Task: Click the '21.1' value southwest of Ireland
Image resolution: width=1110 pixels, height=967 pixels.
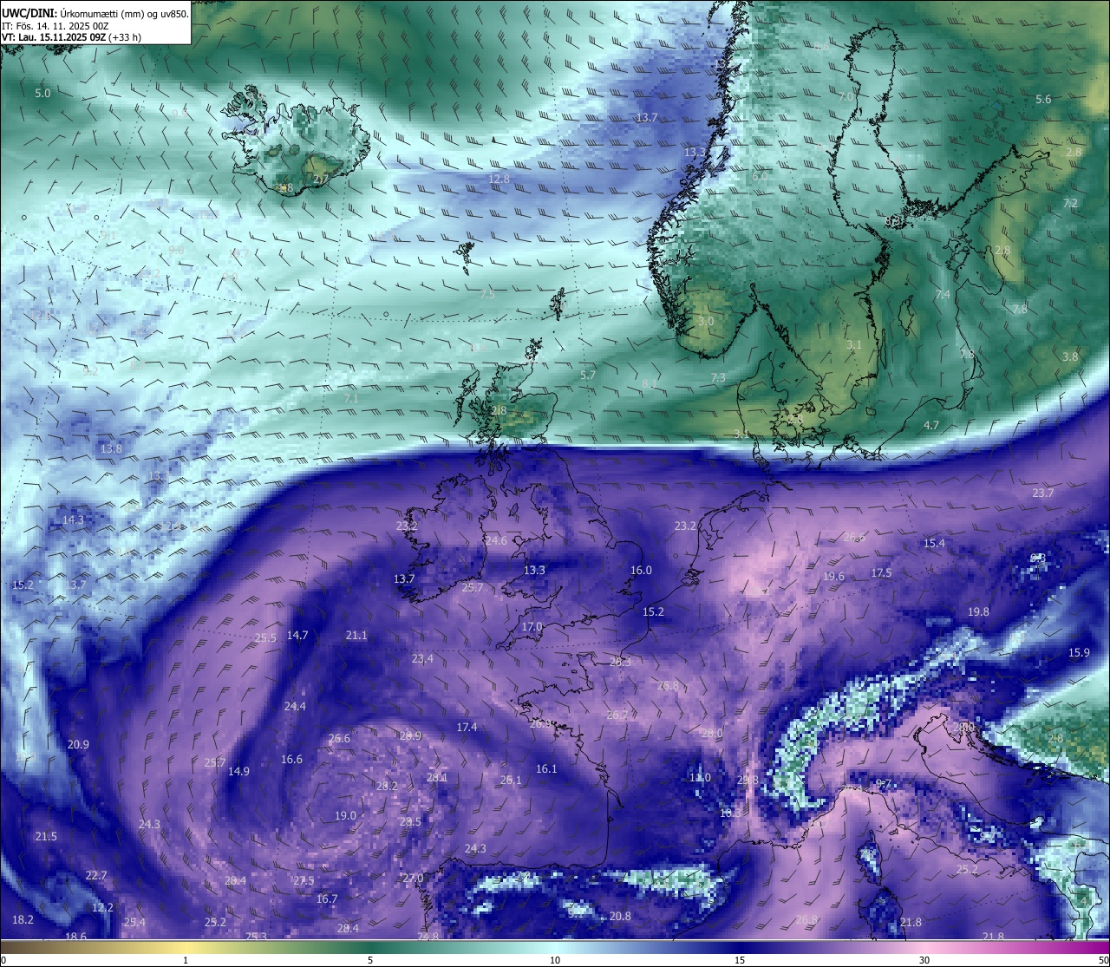Action: point(356,635)
